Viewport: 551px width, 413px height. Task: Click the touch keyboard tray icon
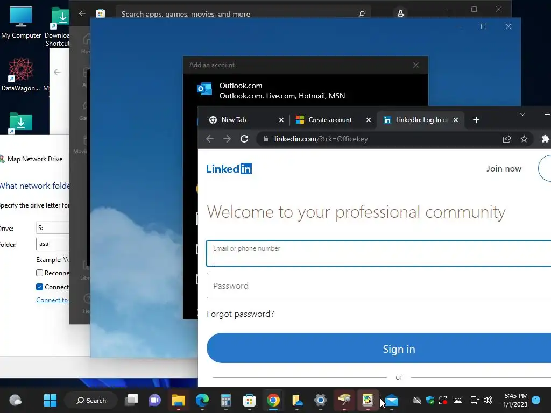point(458,400)
